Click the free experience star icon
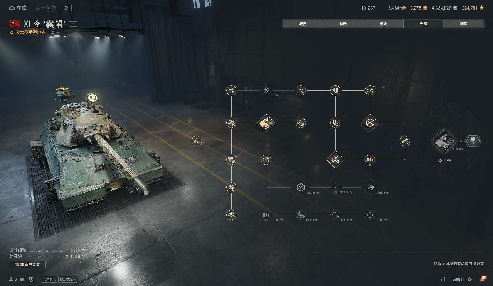 [x=482, y=8]
